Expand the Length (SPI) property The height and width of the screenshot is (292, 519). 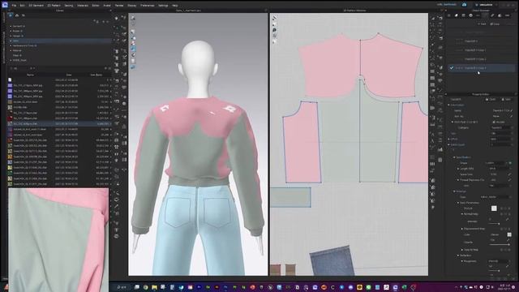coord(458,169)
